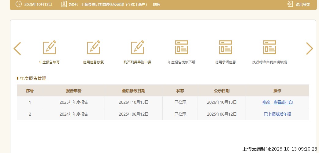
Task: Select the 年度报告模板下载 label
Action: pos(181,62)
